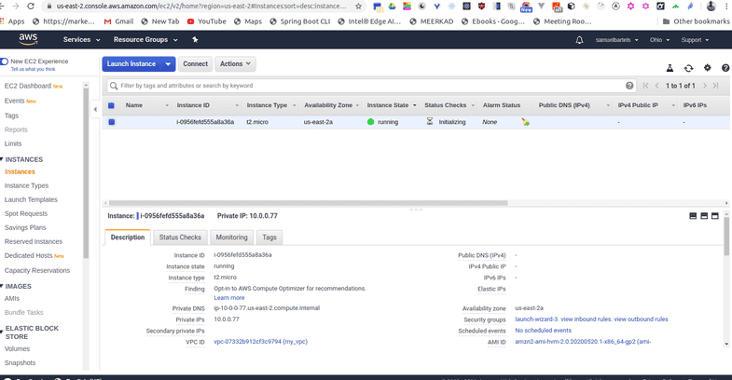Open the notifications bell icon
Screen dimensions: 732x380
(x=579, y=40)
